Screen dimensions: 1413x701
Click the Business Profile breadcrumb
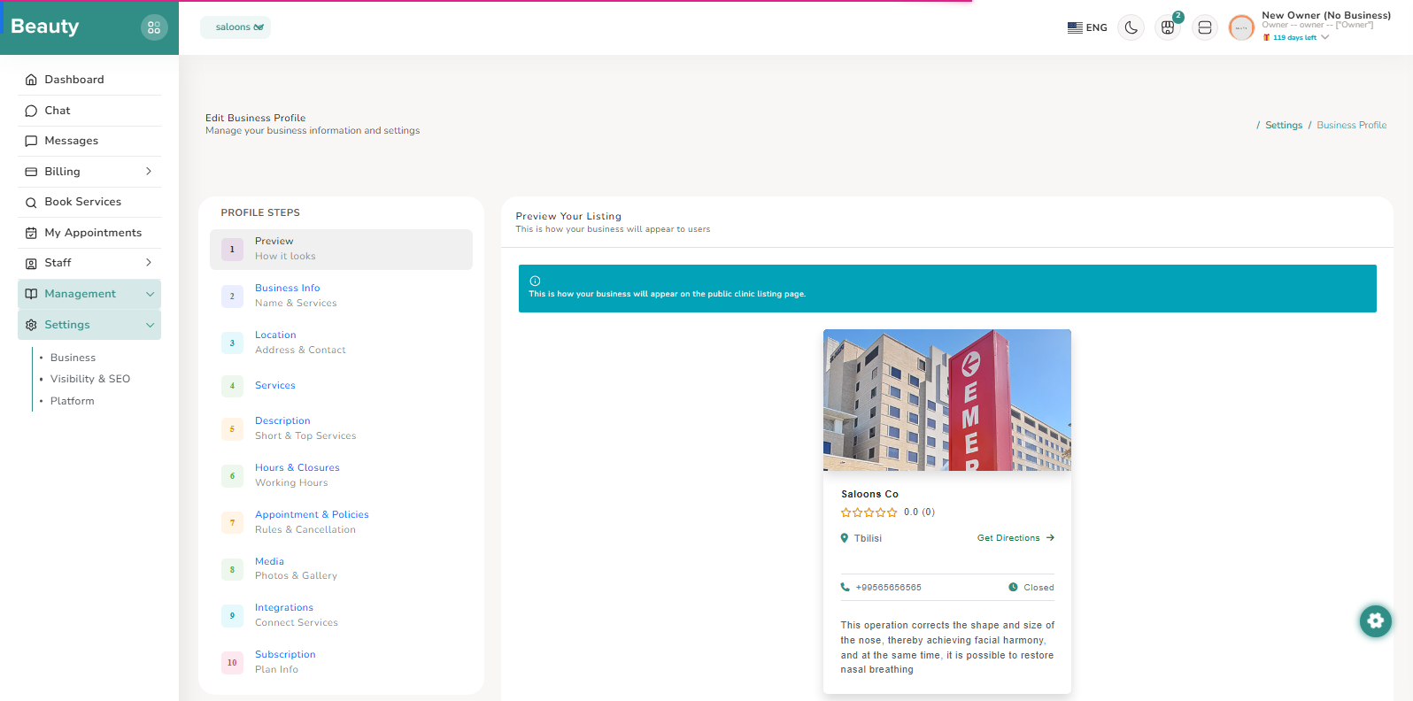(1352, 126)
